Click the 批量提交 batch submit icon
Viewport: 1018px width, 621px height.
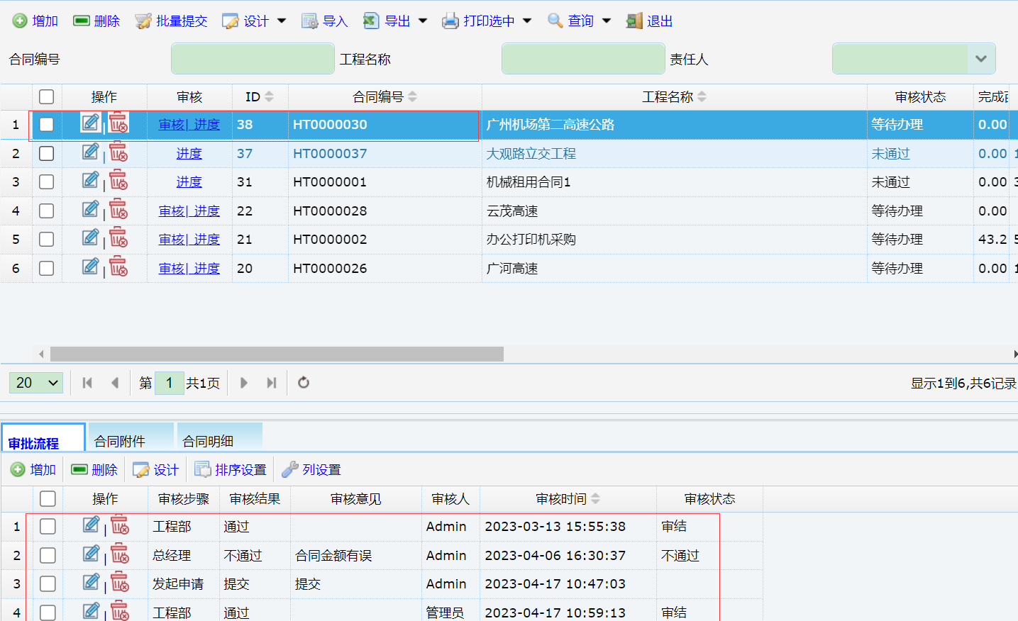tap(143, 21)
